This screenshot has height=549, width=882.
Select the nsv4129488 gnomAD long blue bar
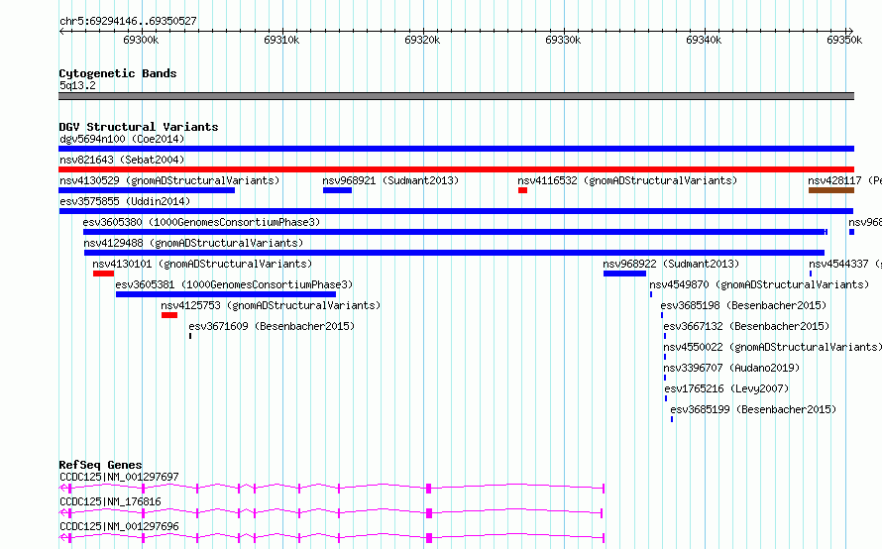(x=454, y=253)
